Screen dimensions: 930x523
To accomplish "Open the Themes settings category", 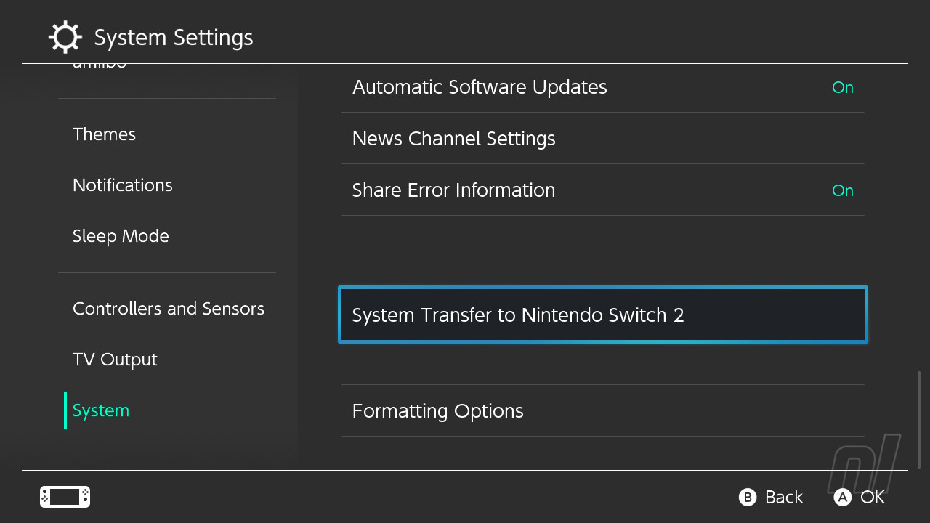I will point(104,134).
